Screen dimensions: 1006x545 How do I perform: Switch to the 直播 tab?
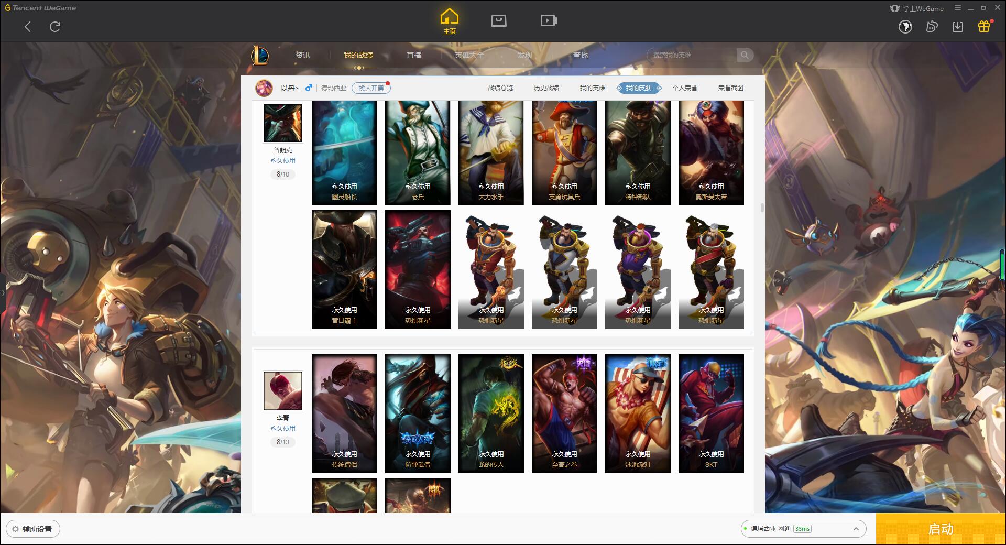[414, 55]
